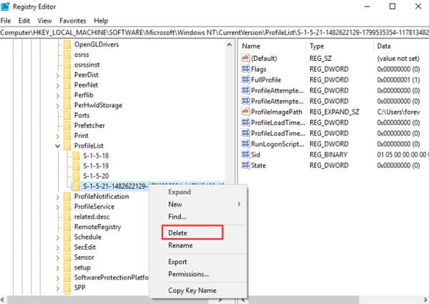
Task: Expand the Schedule tree node
Action: [58, 237]
